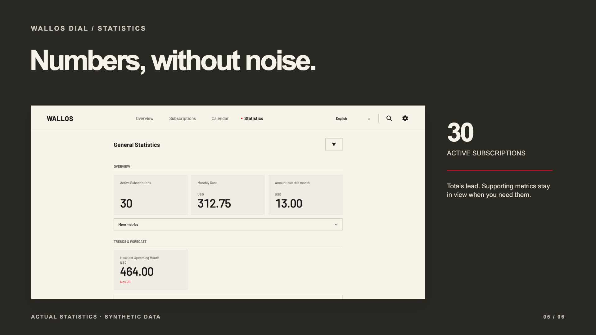Select the Statistics tab
Screen dimensions: 596x335
pos(252,118)
